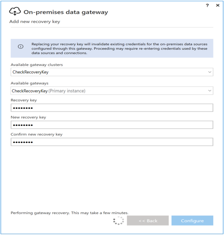Click the Performing gateway recovery status message

70,213
